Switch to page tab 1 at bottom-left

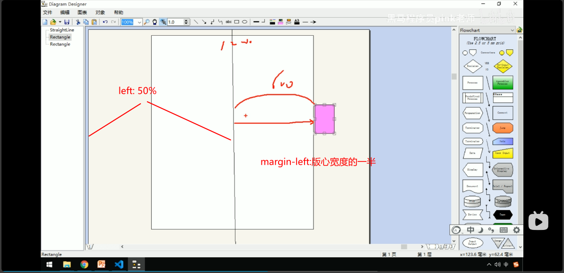point(90,247)
